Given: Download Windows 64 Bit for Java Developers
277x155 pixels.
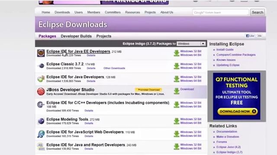Looking at the screenshot, I should coord(191,81).
